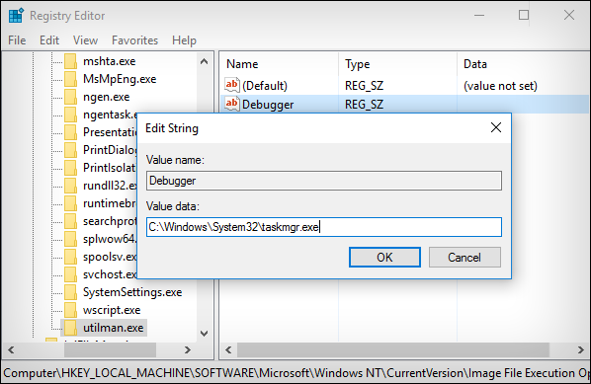Click values pane scroll right arrow

[x=581, y=350]
